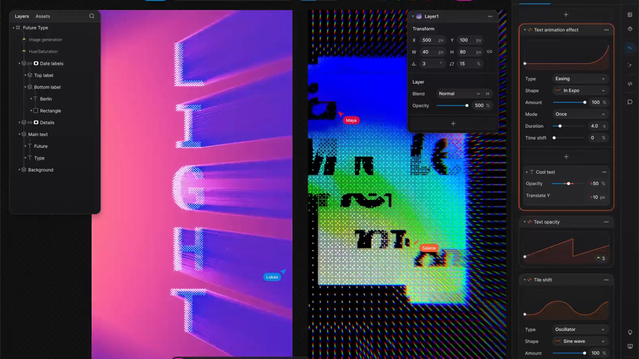Click the Assets tab in panel
639x359 pixels.
[x=43, y=16]
